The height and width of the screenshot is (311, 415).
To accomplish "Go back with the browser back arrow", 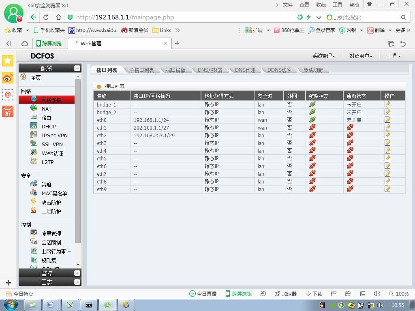I will tap(33, 17).
